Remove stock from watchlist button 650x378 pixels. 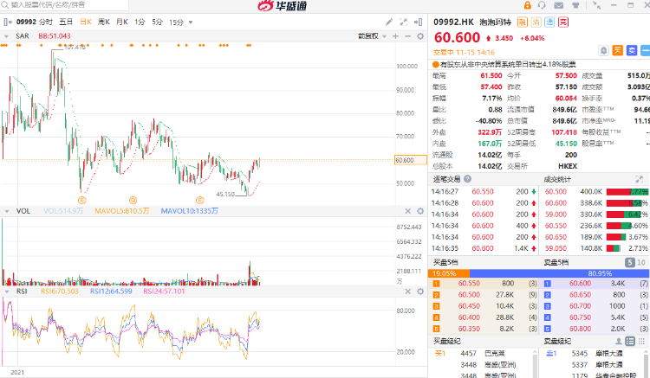click(646, 50)
